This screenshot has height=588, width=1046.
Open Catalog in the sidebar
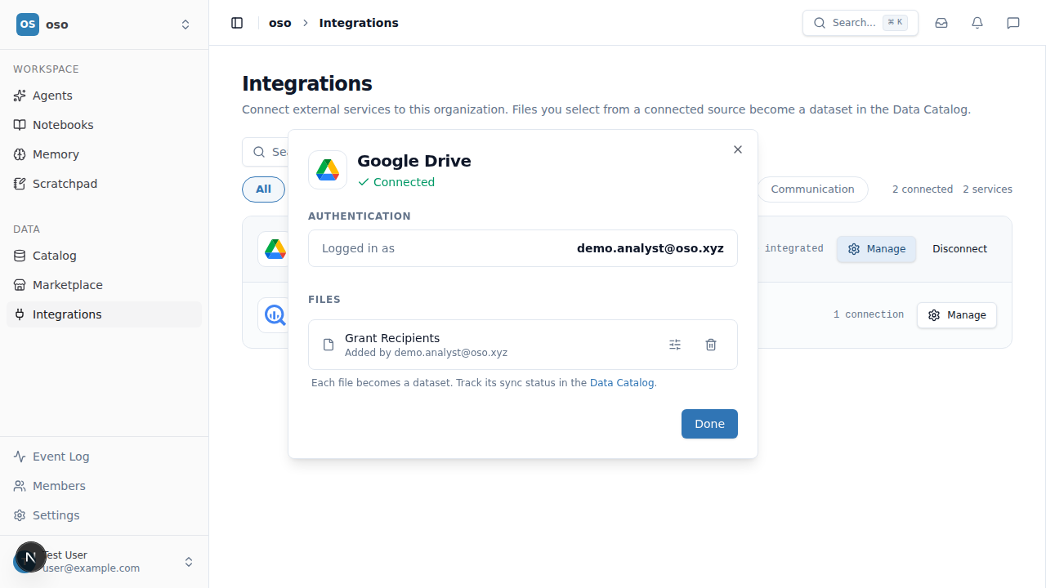pos(104,256)
